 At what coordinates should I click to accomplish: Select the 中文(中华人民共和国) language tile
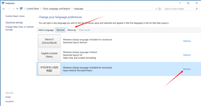[x=49, y=69]
